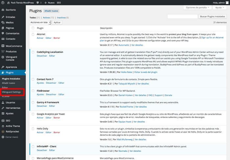Filter plugins by the Activos tab
Viewport: 230px width, 160px height.
pyautogui.click(x=46, y=18)
